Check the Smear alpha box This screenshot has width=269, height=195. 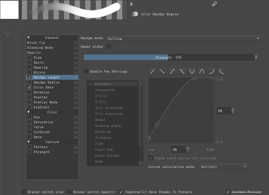pyautogui.click(x=109, y=47)
